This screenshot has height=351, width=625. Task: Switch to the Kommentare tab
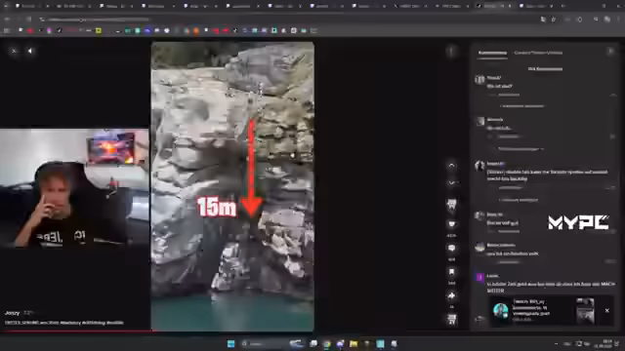[x=492, y=53]
